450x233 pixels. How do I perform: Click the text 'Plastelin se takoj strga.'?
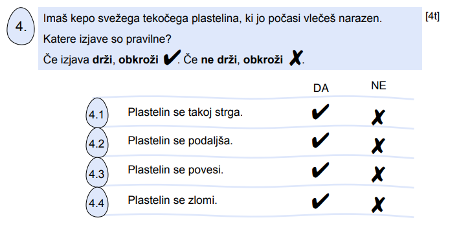click(185, 112)
